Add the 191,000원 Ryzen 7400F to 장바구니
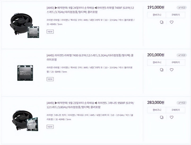This screenshot has width=191, height=145. pyautogui.click(x=157, y=15)
